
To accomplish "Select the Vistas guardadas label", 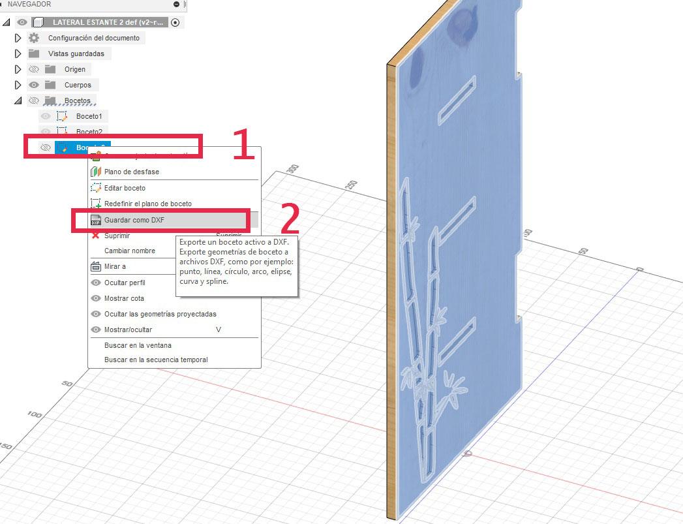I will [x=76, y=54].
